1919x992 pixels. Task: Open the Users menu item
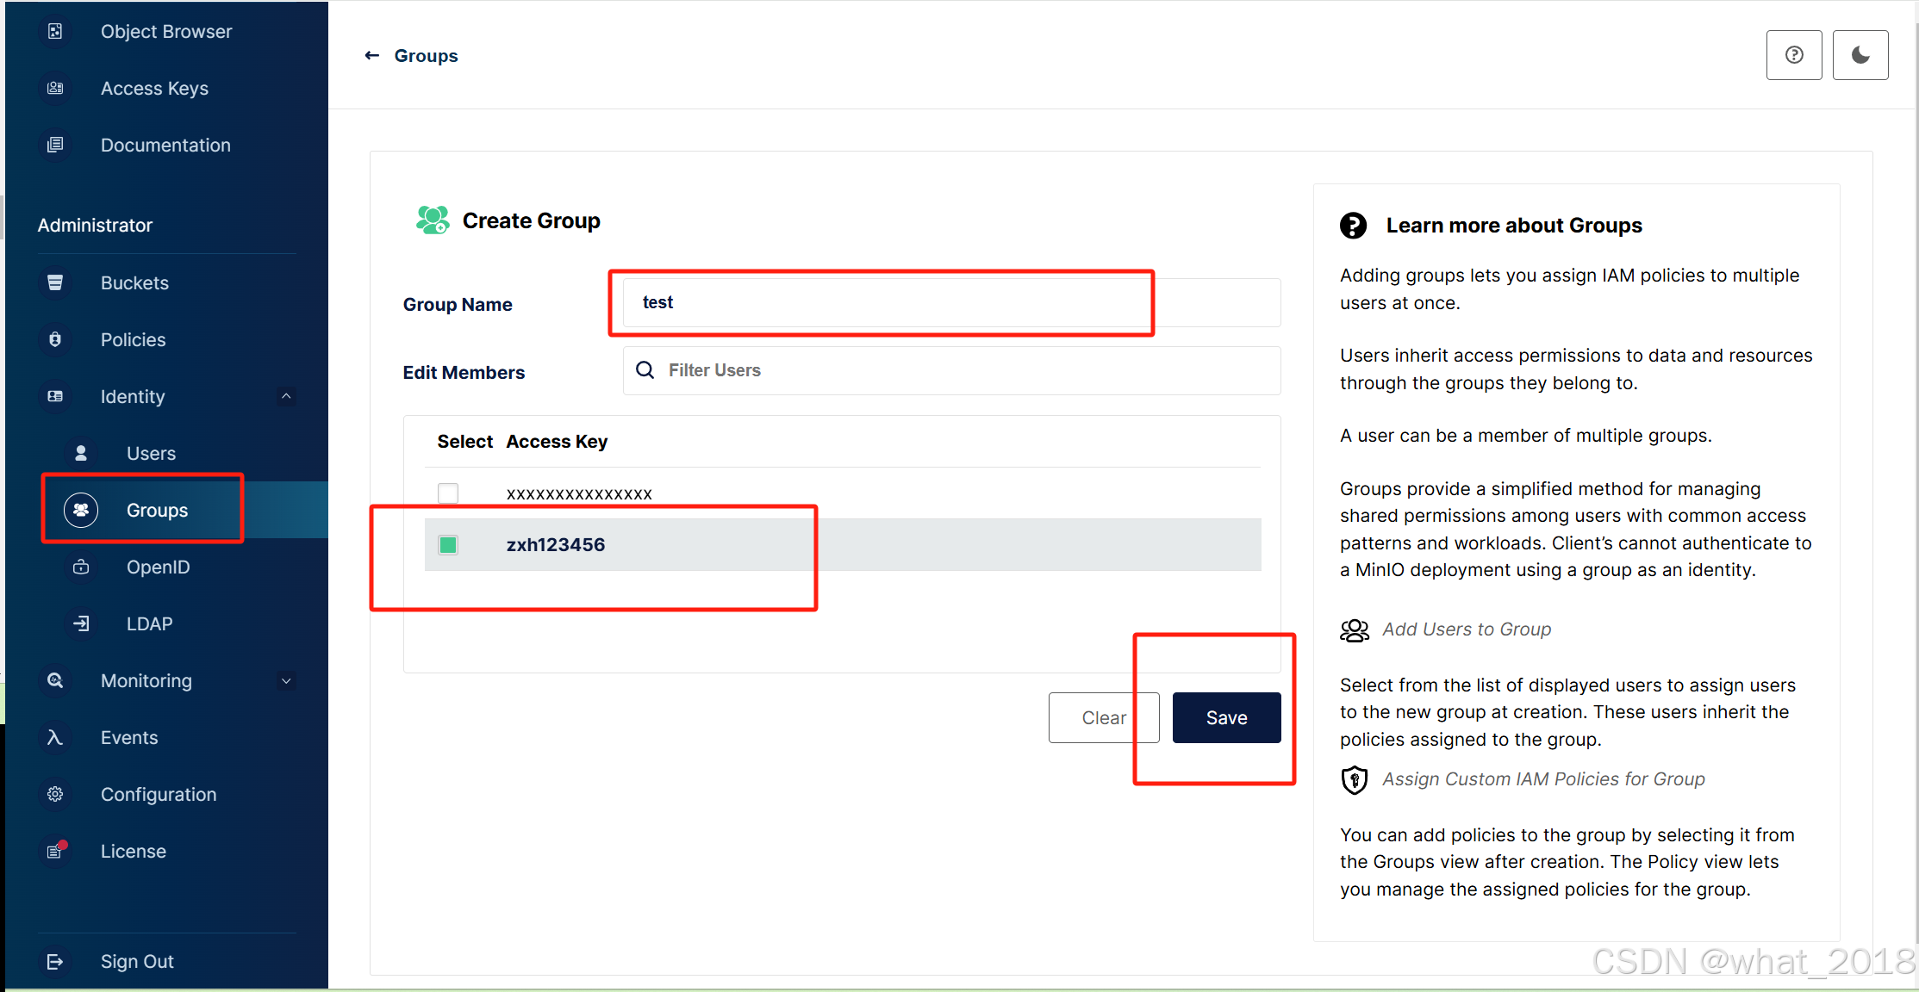[x=151, y=453]
